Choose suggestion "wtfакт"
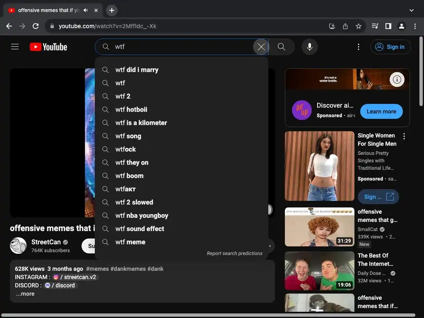The height and width of the screenshot is (318, 424). pos(181,189)
